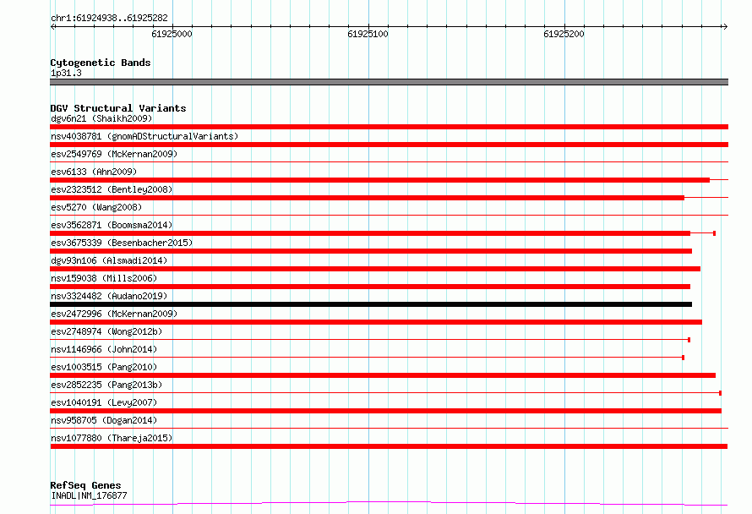
Task: Select the dgv93n106 (Alsmadi2014) label
Action: coord(109,260)
